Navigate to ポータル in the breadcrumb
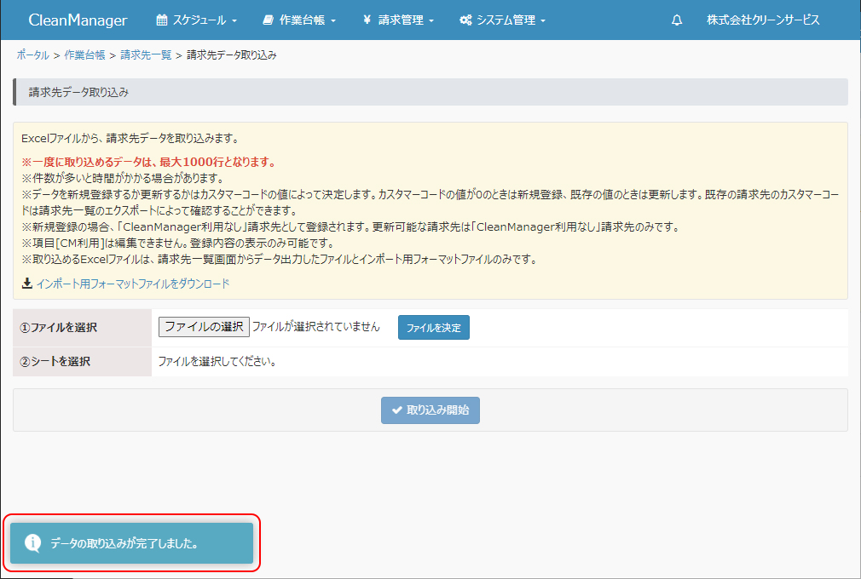This screenshot has width=861, height=579. tap(32, 54)
